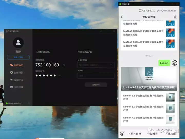The width and height of the screenshot is (185, 139).
Task: Click the Lumion 8.5 article thumbnail
Action: coord(170,97)
